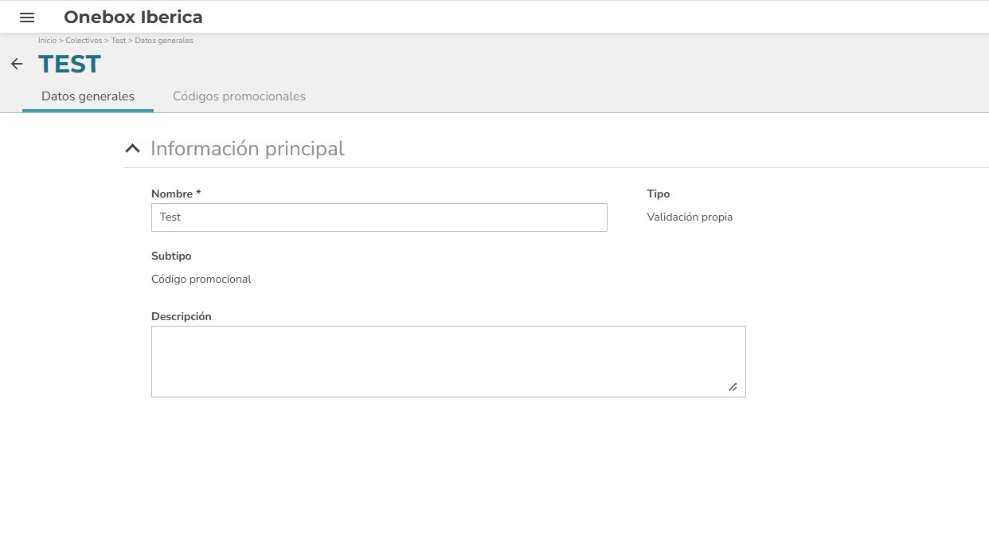Focus the Nombre input containing Test

coord(379,217)
